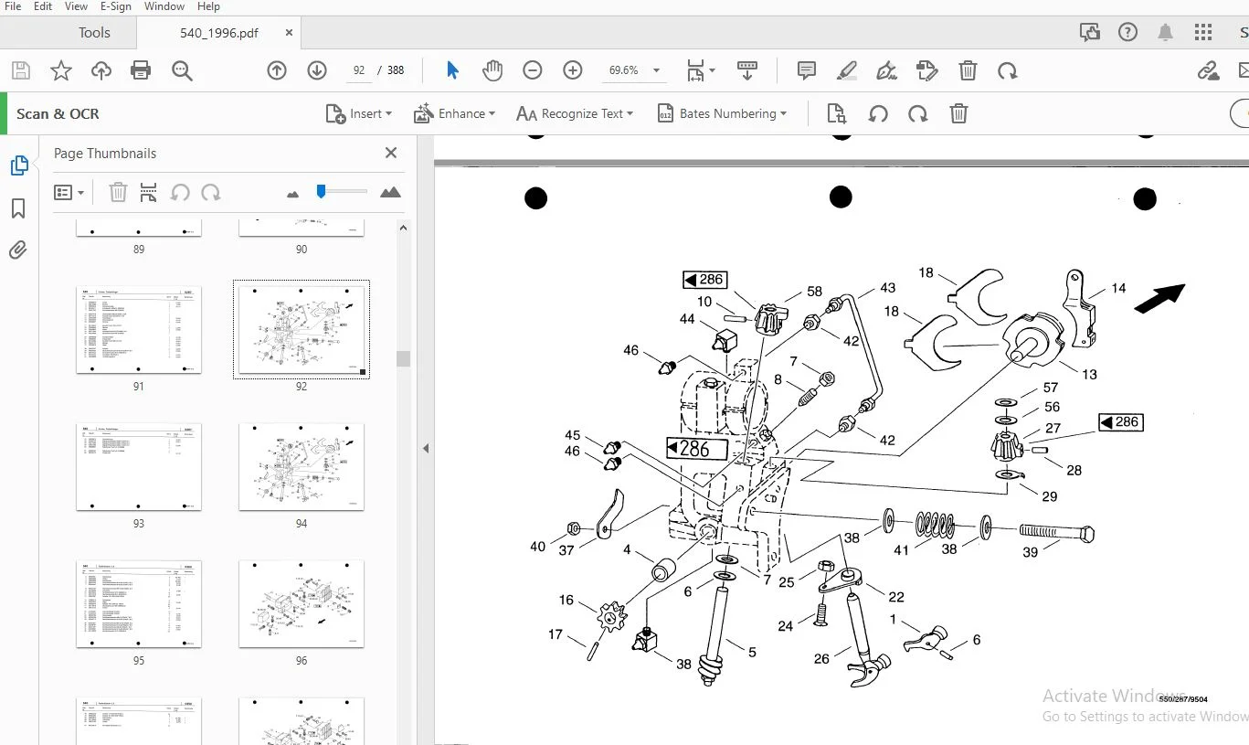Zoom out with the minus circle icon
1249x745 pixels.
(x=533, y=70)
